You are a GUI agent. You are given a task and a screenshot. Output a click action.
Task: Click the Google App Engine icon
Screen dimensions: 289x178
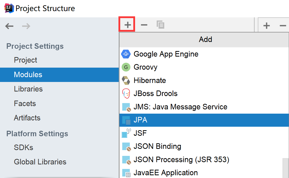126,54
